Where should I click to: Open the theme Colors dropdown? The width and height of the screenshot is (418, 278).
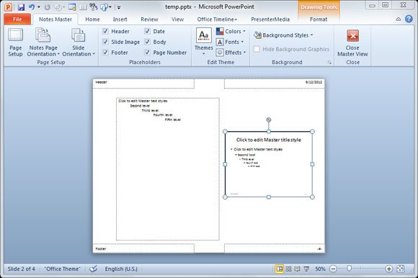pos(231,32)
